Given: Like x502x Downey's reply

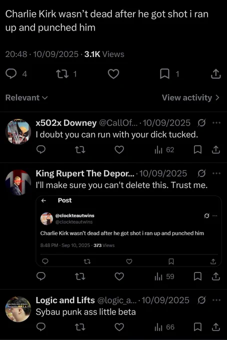Looking at the screenshot, I should coord(119,150).
